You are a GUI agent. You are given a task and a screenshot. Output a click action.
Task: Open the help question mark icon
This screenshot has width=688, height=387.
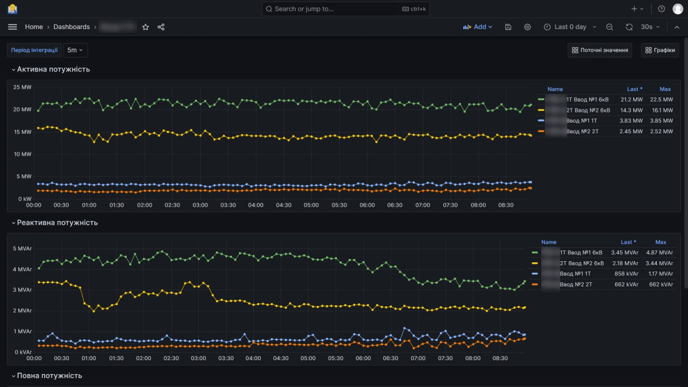(662, 9)
